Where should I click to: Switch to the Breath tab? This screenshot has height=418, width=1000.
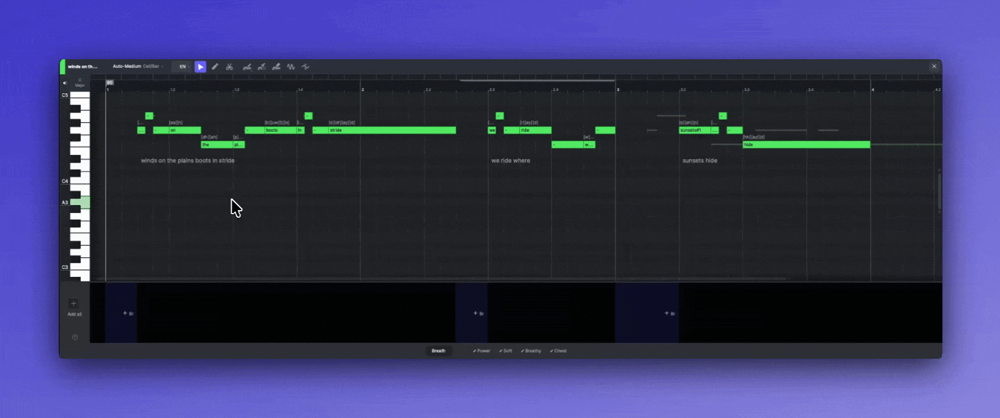(438, 351)
